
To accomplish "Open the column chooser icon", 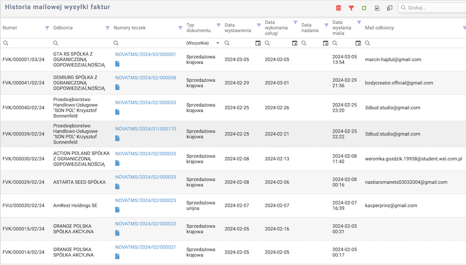I will pyautogui.click(x=390, y=8).
